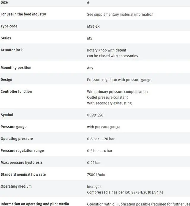Click 'Rotary knob with detent' text
This screenshot has width=190, height=206.
[x=107, y=50]
